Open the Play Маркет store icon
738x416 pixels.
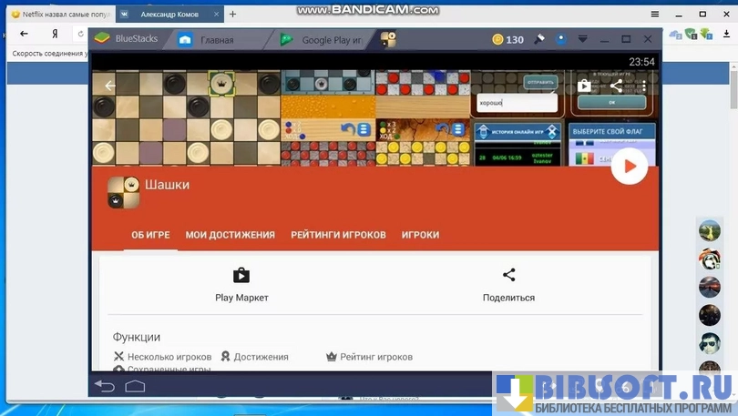(x=241, y=276)
